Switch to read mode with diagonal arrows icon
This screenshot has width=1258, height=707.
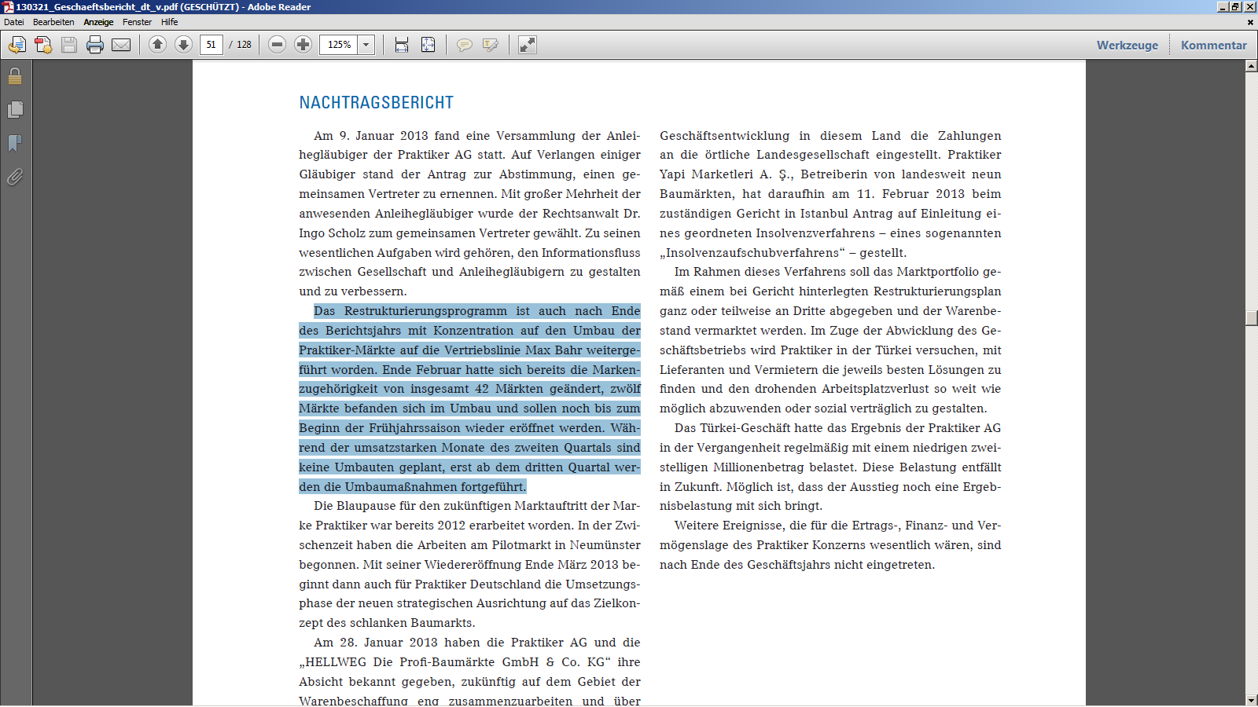pos(528,45)
